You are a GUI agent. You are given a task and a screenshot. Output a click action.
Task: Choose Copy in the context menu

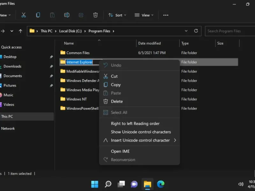pos(139,85)
